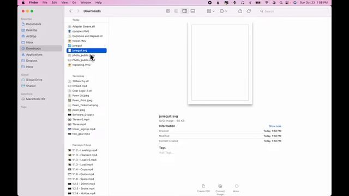Select the Duplicate and Repeat.stl file
This screenshot has width=349, height=196.
click(x=87, y=36)
